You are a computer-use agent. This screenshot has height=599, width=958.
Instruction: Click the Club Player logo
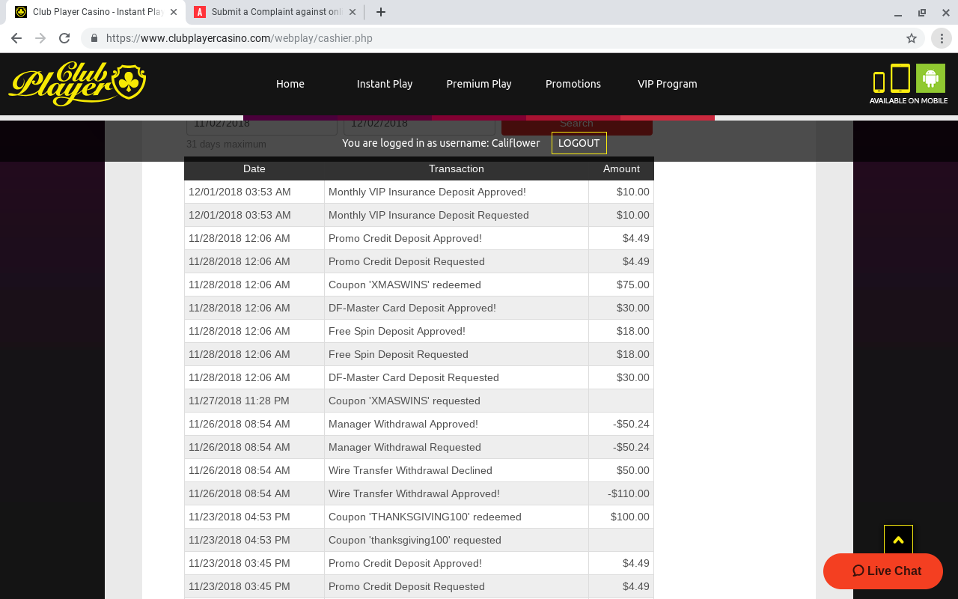[x=77, y=83]
